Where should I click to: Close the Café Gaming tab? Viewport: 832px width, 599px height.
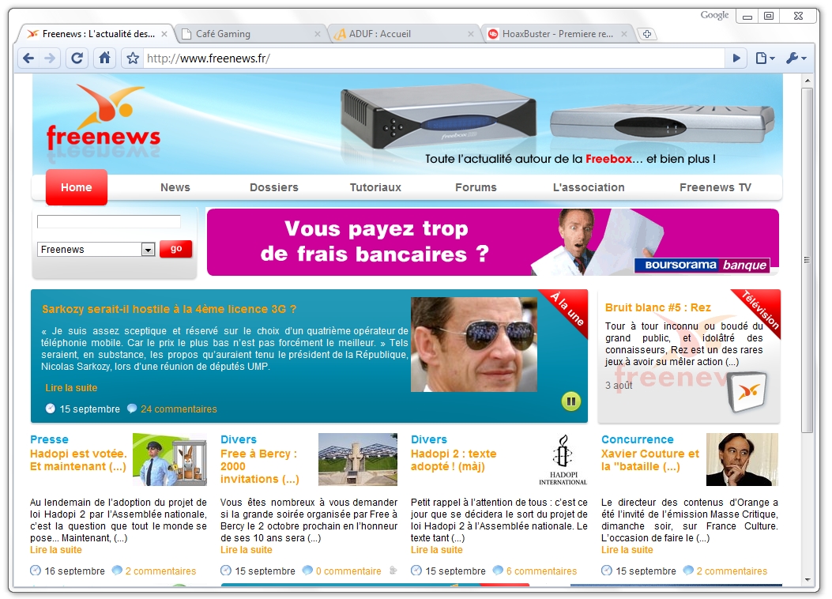point(318,34)
